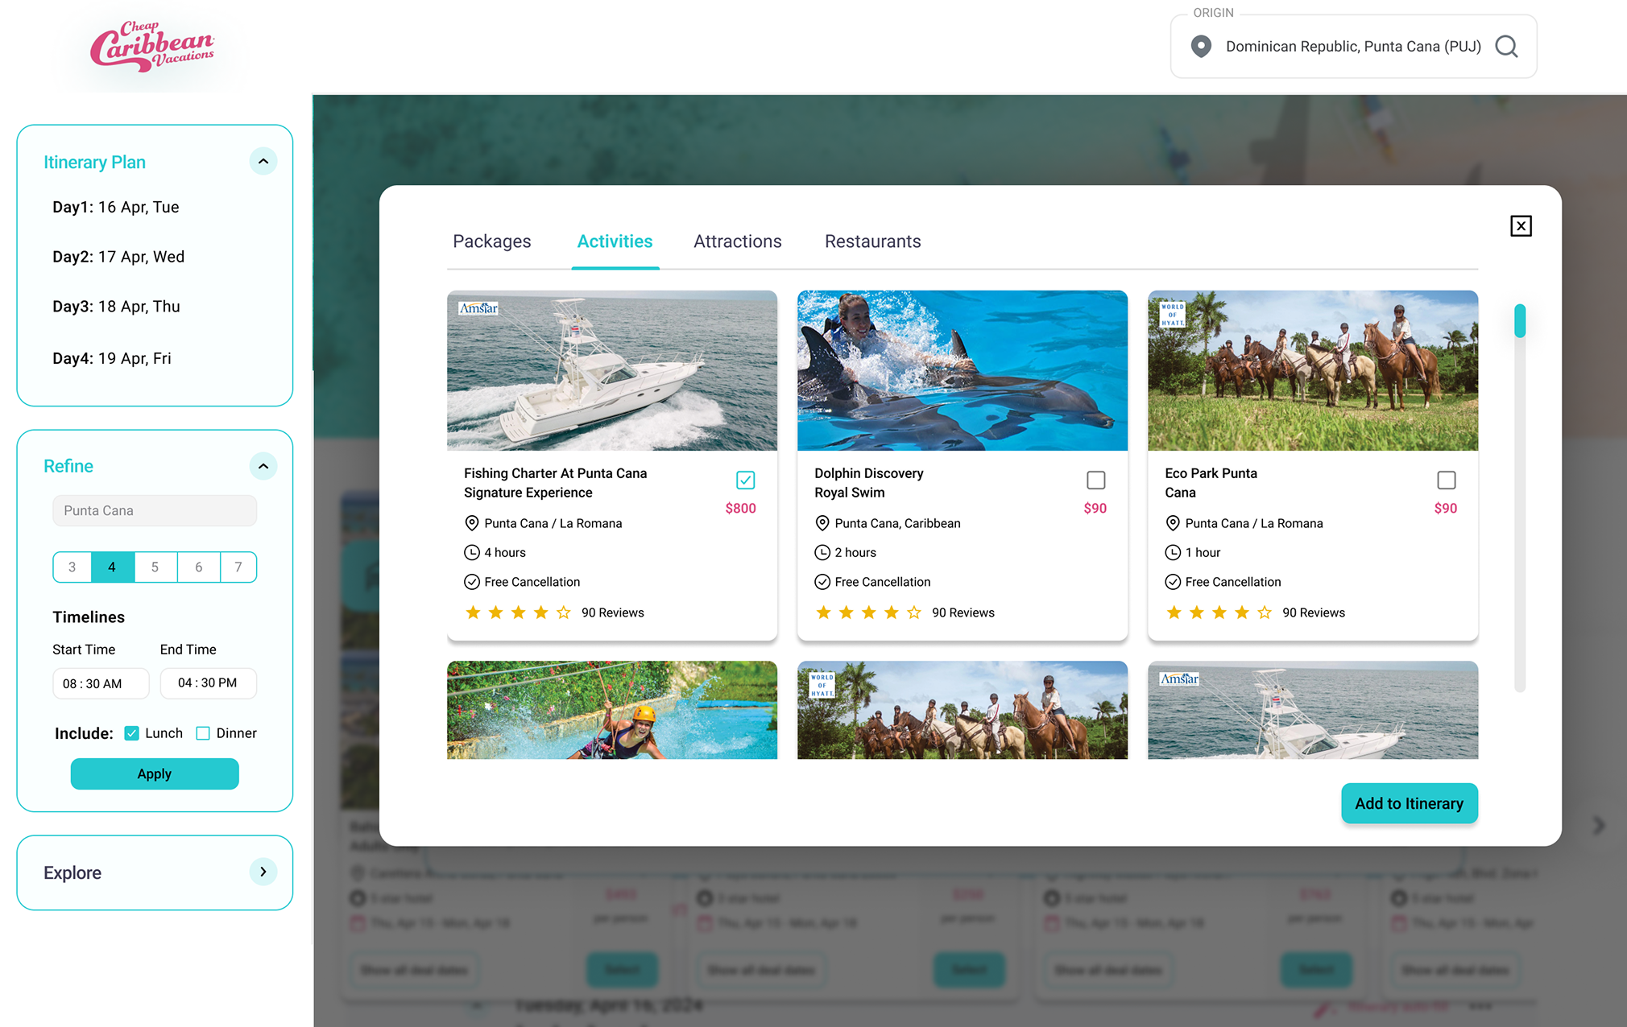Image resolution: width=1627 pixels, height=1027 pixels.
Task: Click the Punta Cana destination input field
Action: pyautogui.click(x=155, y=510)
